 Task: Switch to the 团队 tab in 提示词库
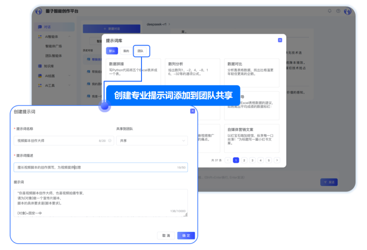[x=140, y=51]
